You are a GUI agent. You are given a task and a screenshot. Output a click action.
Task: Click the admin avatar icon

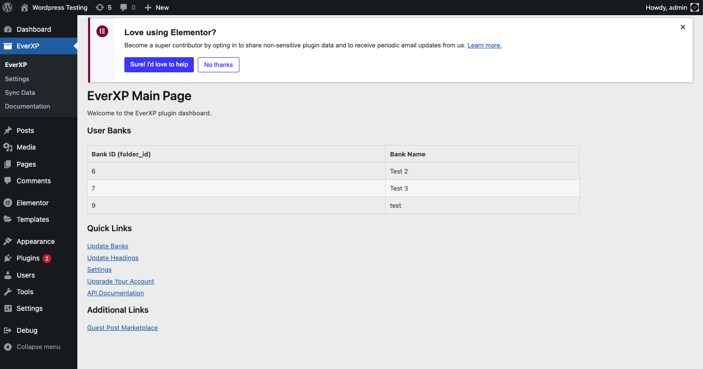(695, 7)
